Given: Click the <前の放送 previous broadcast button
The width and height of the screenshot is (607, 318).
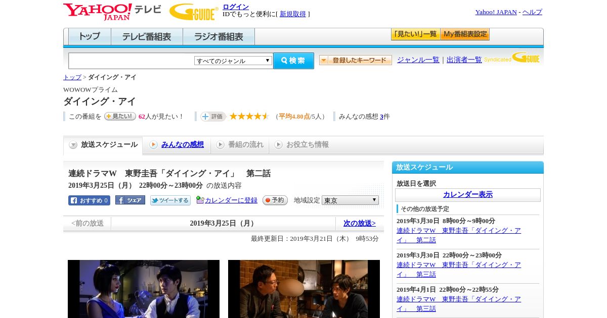Looking at the screenshot, I should click(88, 223).
